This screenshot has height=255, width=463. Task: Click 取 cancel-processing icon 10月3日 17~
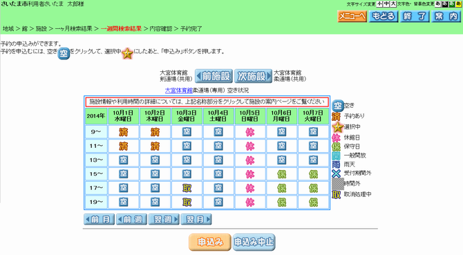point(187,188)
